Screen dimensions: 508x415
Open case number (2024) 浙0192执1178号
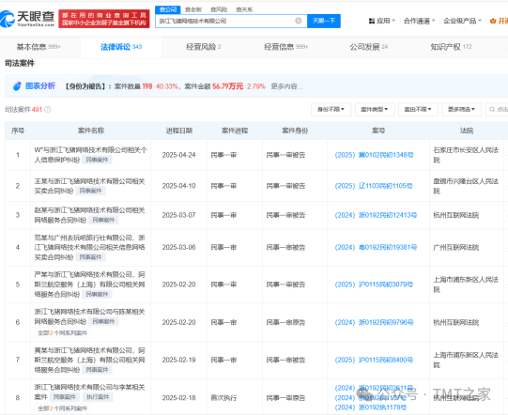point(370,407)
